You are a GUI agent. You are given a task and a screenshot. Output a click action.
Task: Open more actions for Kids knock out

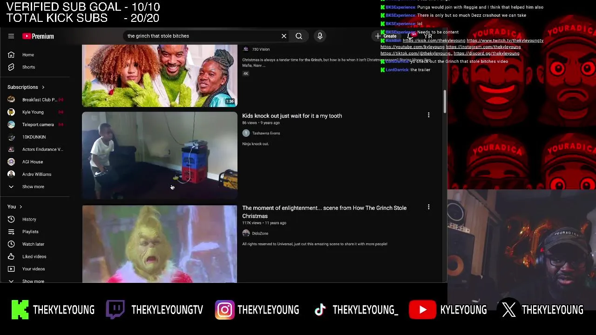pos(429,115)
